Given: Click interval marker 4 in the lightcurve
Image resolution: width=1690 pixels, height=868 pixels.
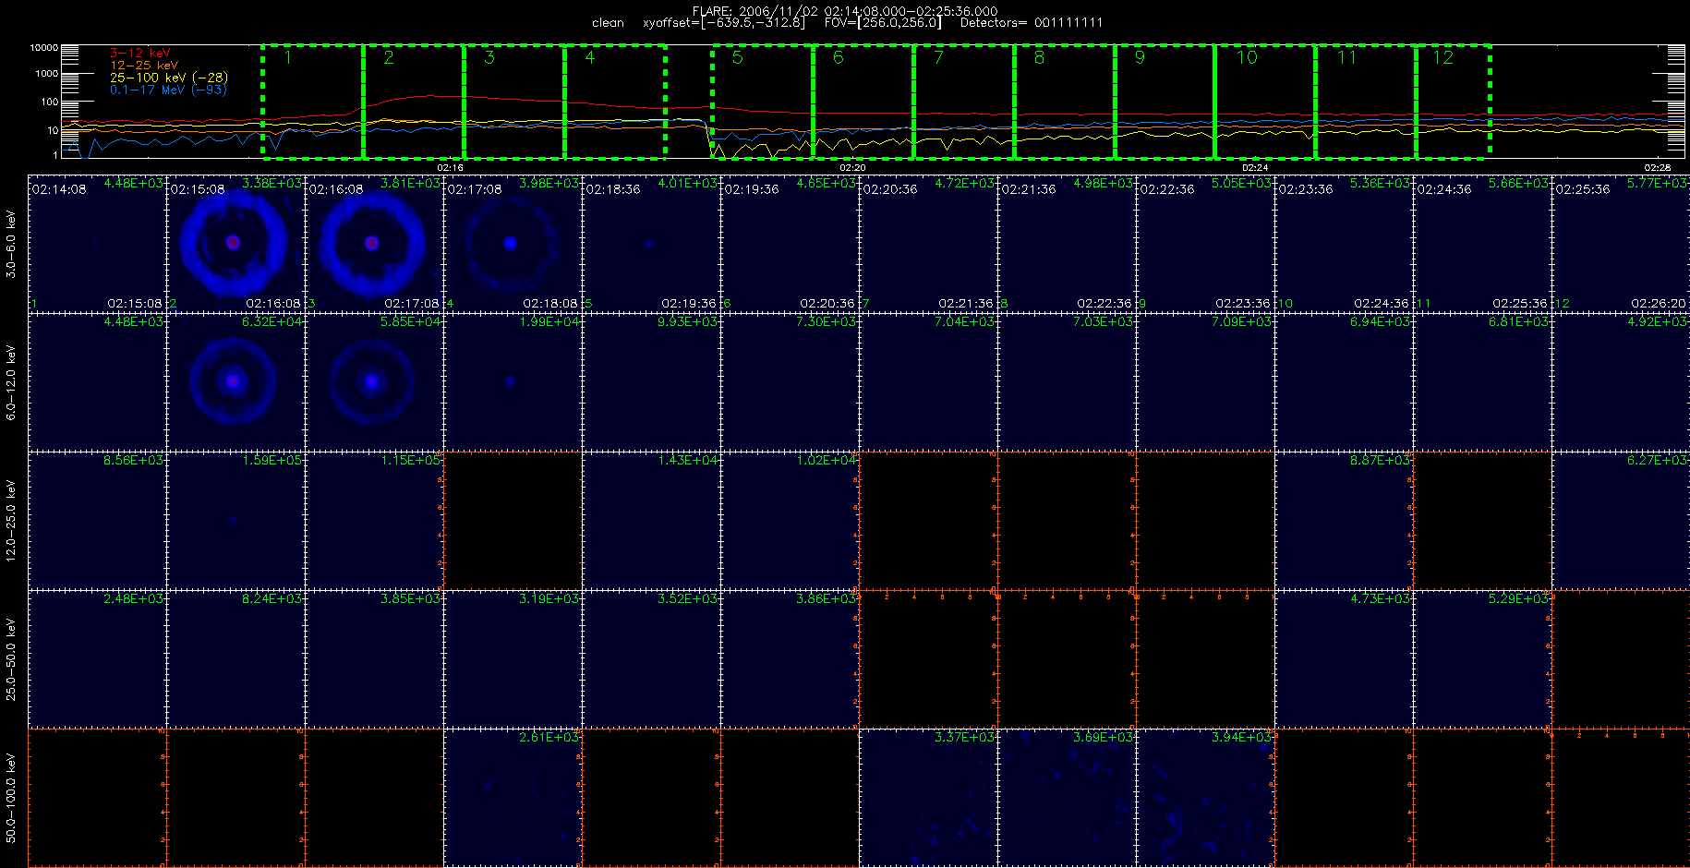Looking at the screenshot, I should point(590,58).
